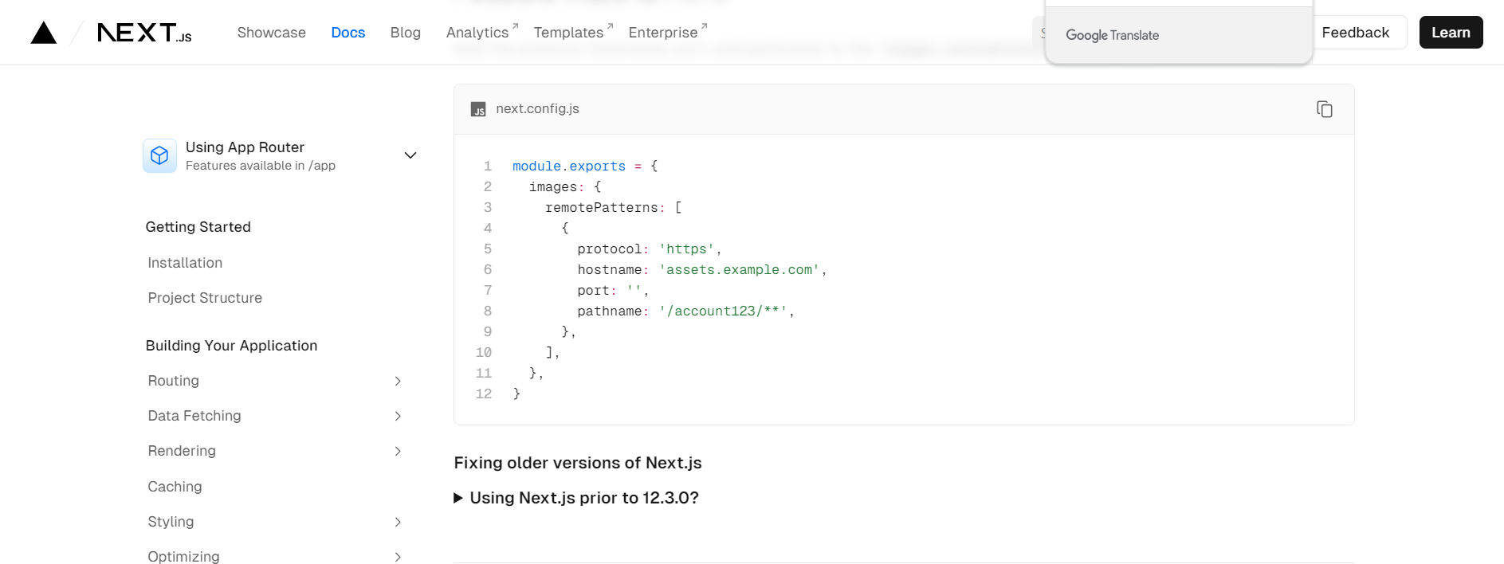1504x564 pixels.
Task: Click the Learn button
Action: pyautogui.click(x=1451, y=33)
